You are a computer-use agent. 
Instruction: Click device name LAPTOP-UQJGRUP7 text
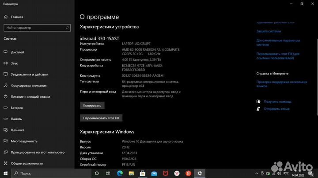click(136, 44)
